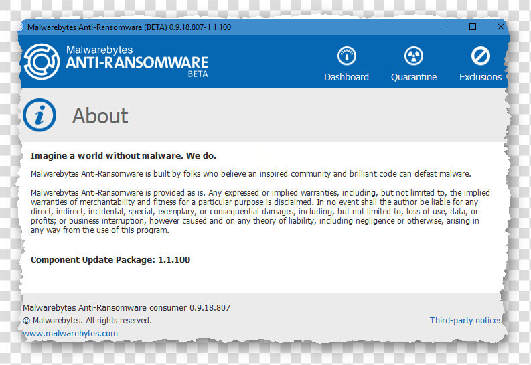Open the Quarantine radiation icon
The image size is (531, 365).
coord(414,56)
